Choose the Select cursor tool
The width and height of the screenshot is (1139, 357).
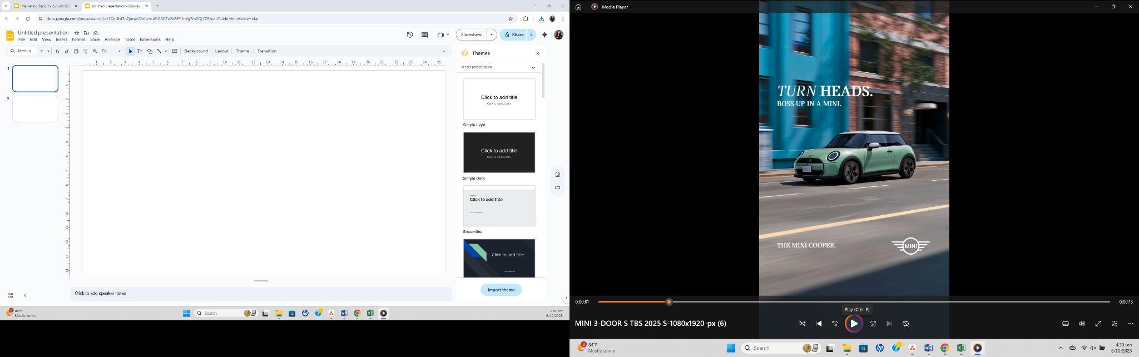coord(130,51)
